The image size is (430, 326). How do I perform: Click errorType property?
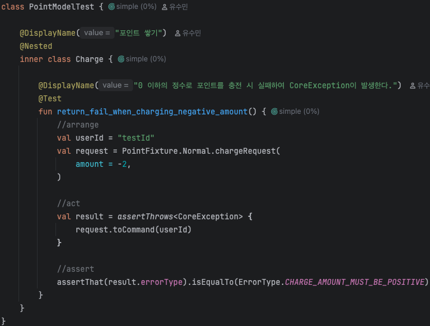(162, 282)
